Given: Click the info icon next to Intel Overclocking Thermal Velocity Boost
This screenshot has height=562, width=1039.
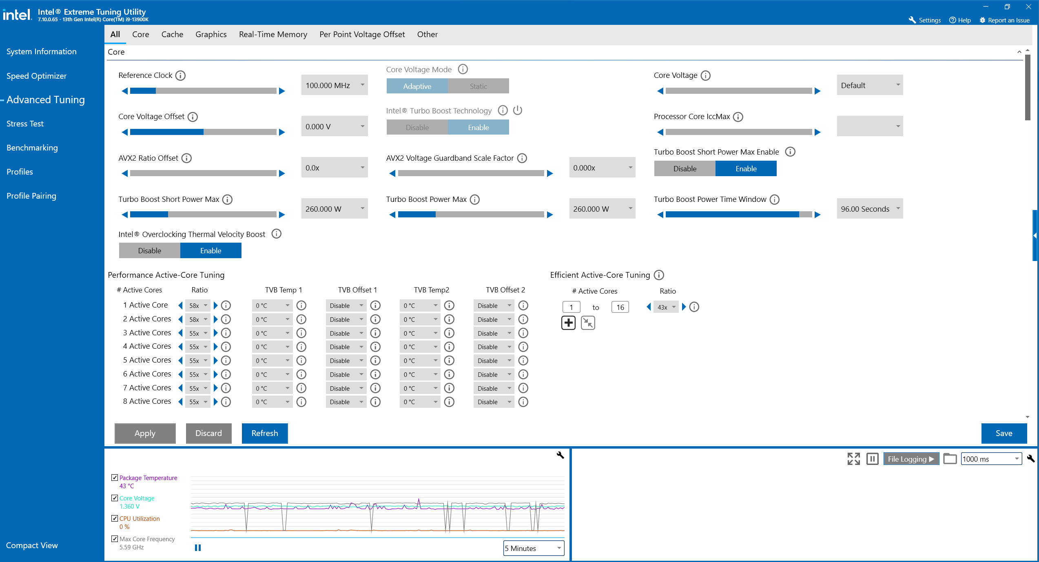Looking at the screenshot, I should click(x=276, y=234).
